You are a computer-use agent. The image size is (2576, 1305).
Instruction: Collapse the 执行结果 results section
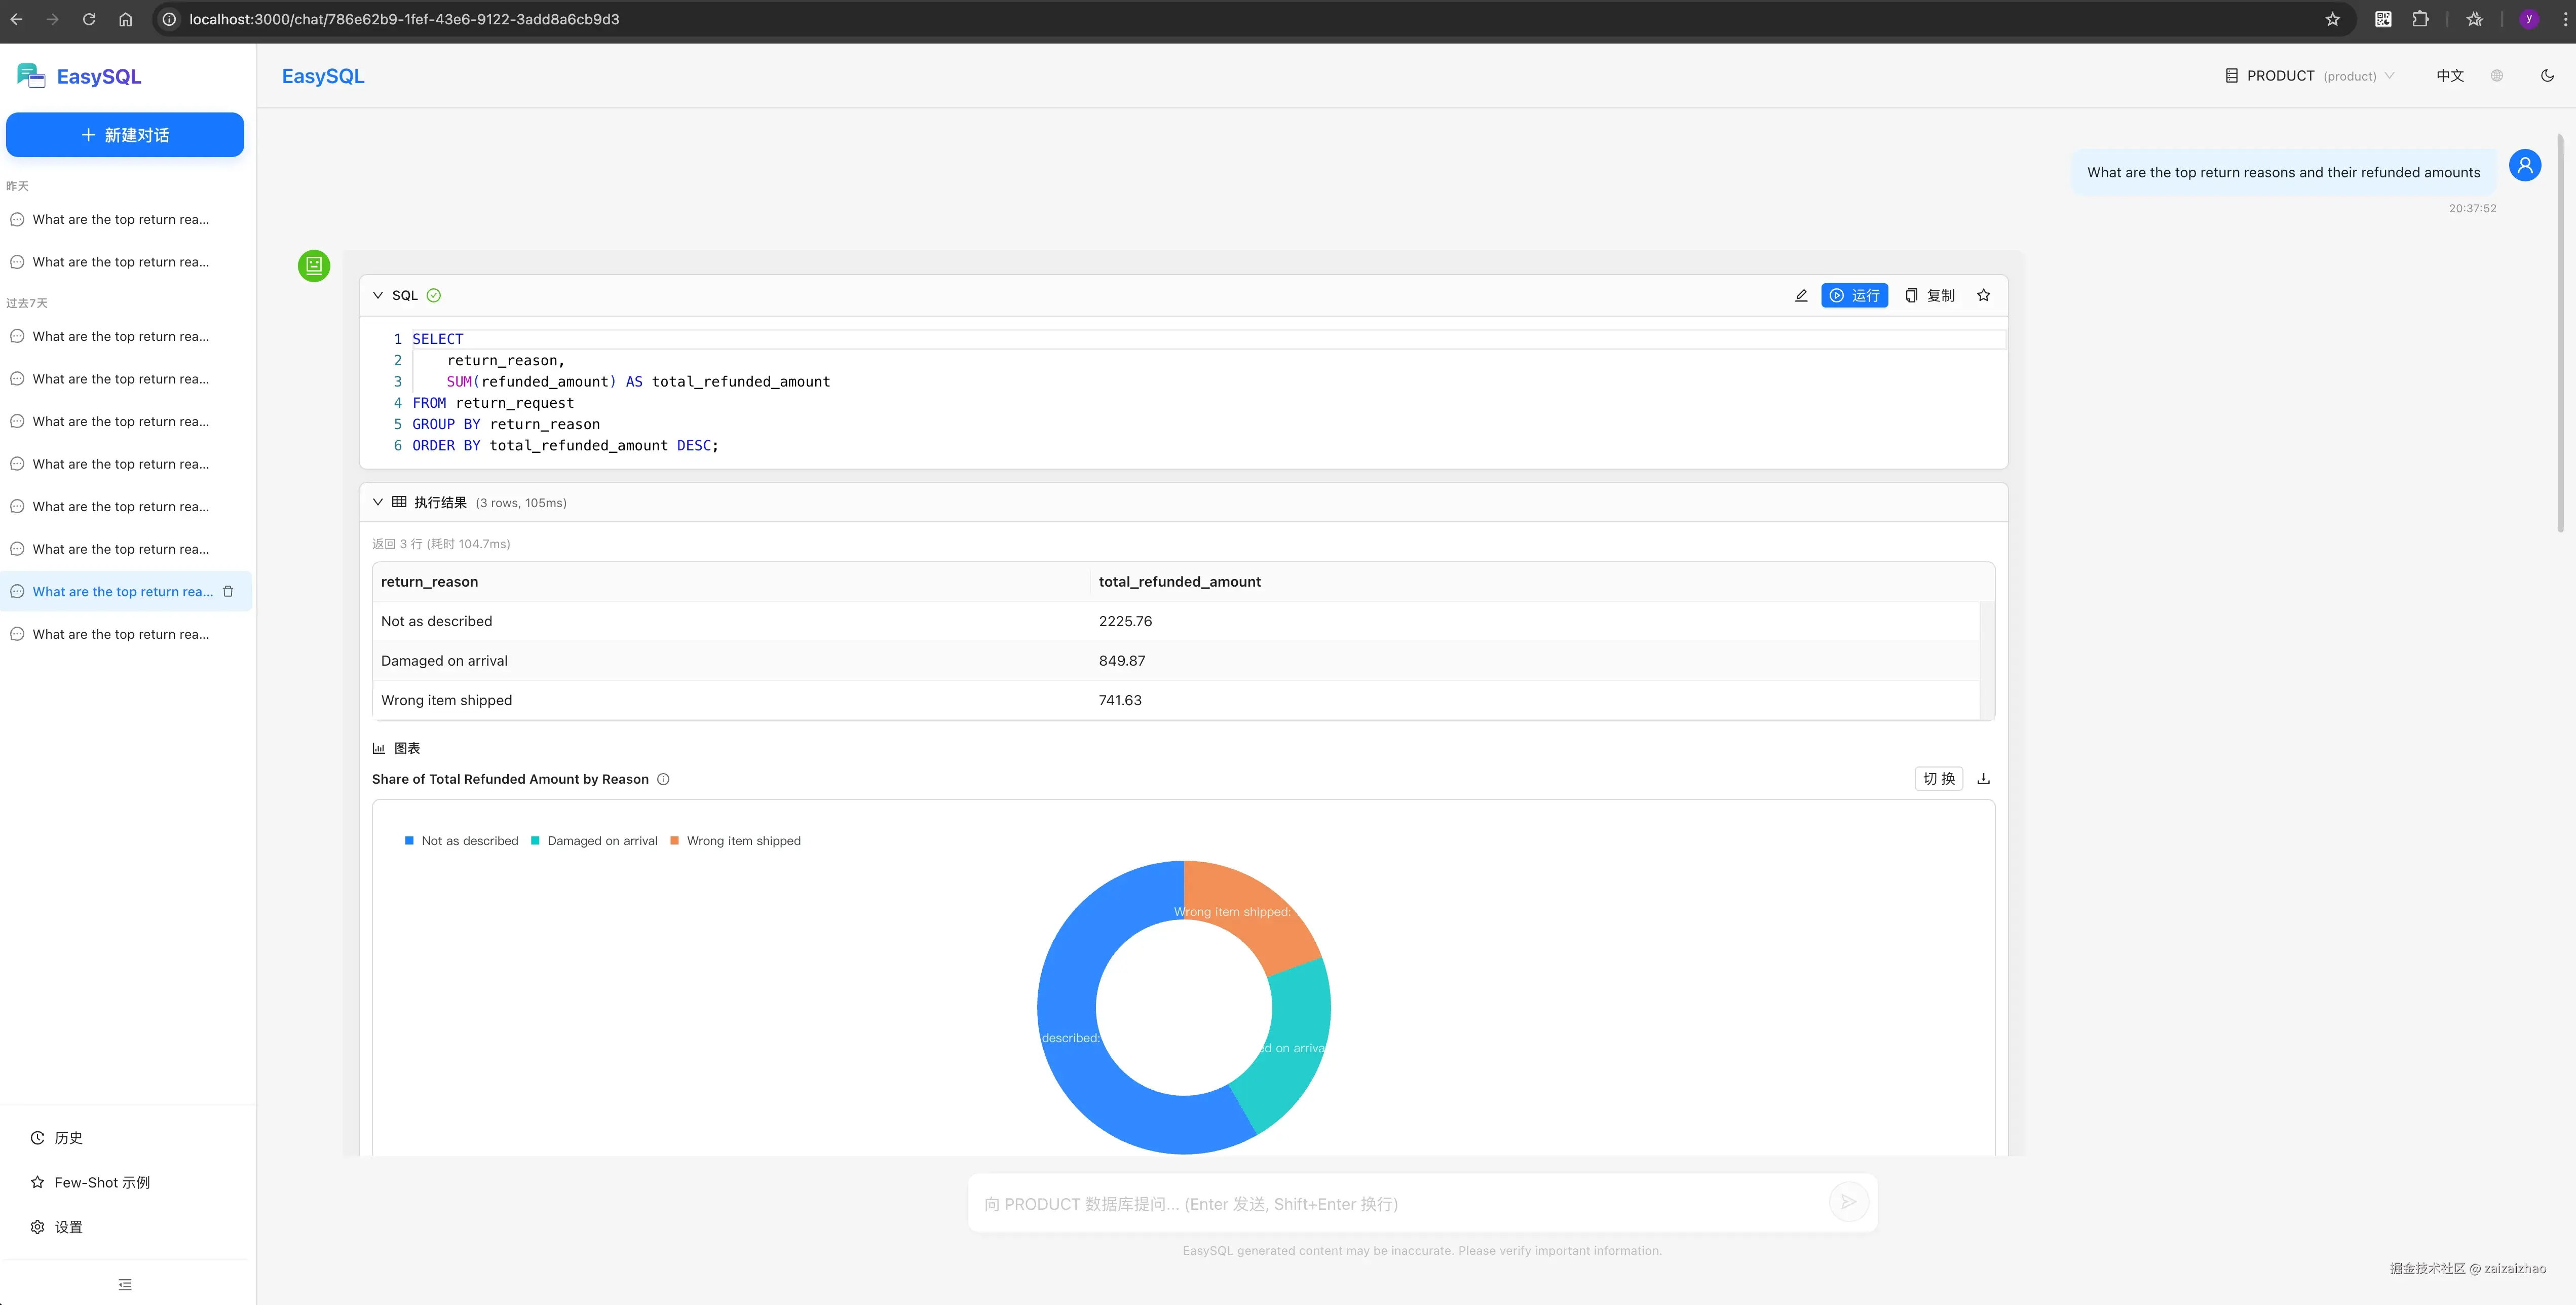tap(378, 502)
